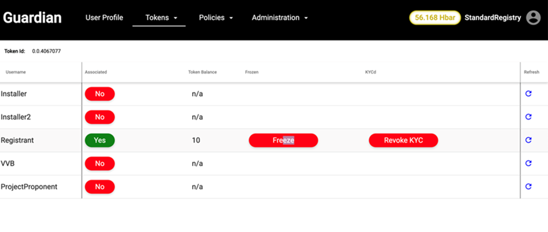Refresh the Installer2 row
Viewport: 548px width, 232px height.
tap(528, 117)
